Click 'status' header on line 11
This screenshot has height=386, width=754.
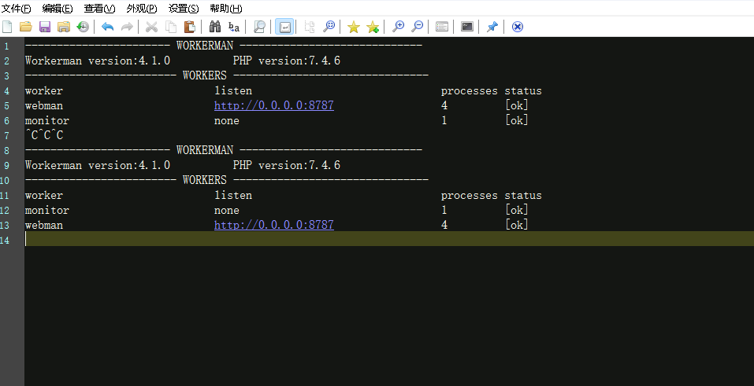tap(523, 196)
